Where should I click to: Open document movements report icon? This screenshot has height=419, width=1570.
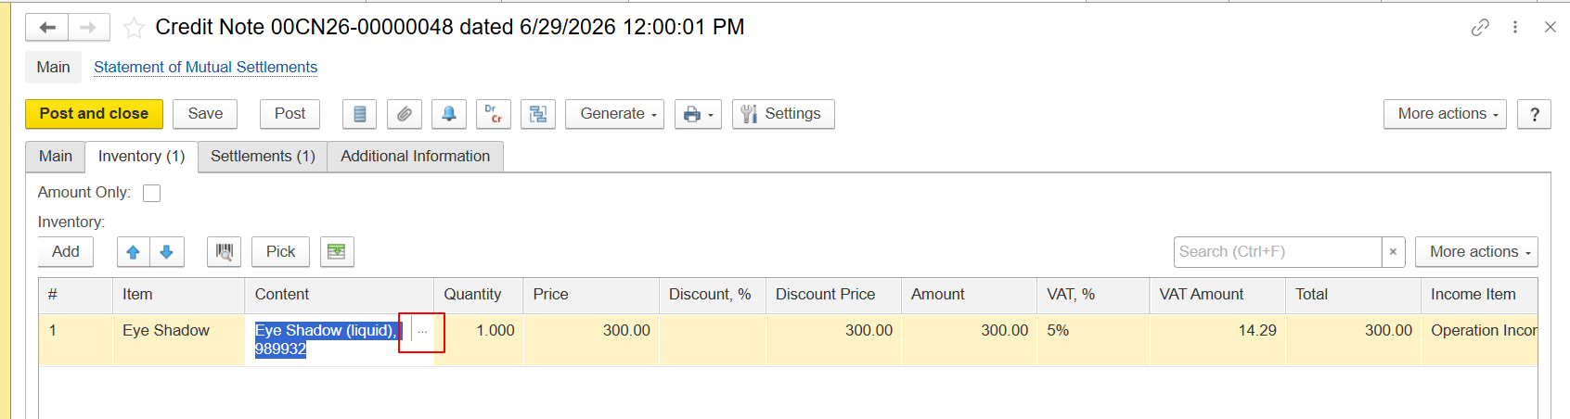coord(359,114)
